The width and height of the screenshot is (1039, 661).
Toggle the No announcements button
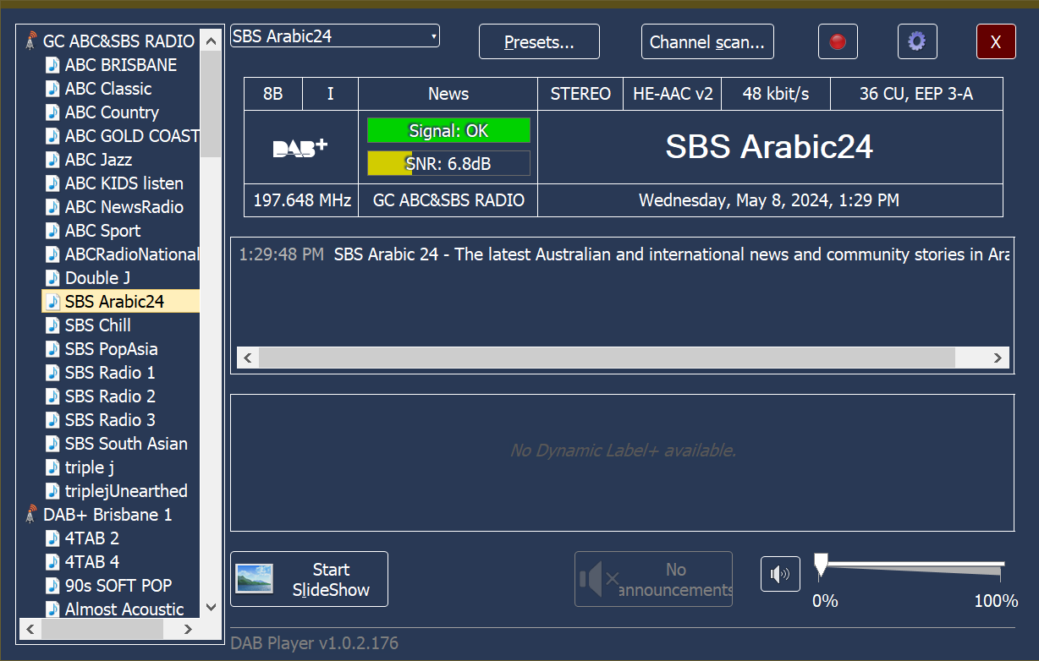(x=653, y=579)
